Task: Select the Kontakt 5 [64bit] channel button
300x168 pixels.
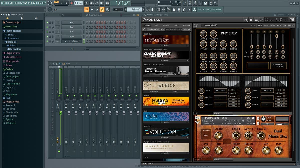Action: [x=72, y=41]
